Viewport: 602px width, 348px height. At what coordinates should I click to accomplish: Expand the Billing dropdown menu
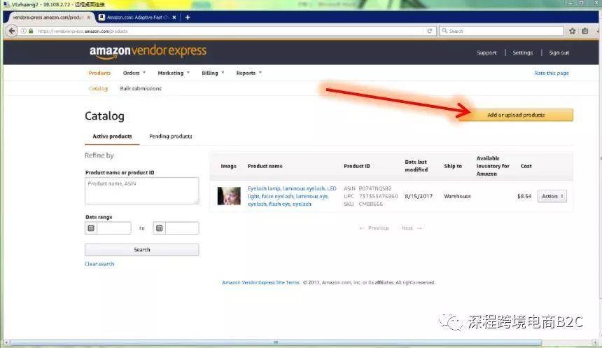click(213, 73)
